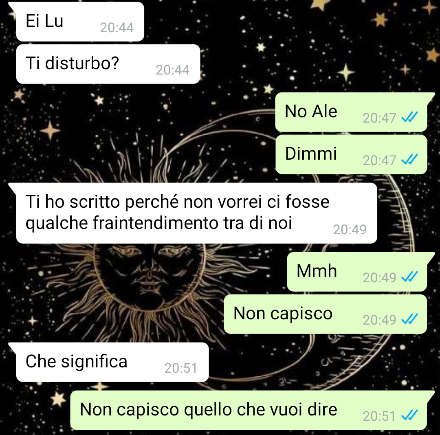Select 'Non capisco quello che vuoi dire' message

click(x=249, y=410)
